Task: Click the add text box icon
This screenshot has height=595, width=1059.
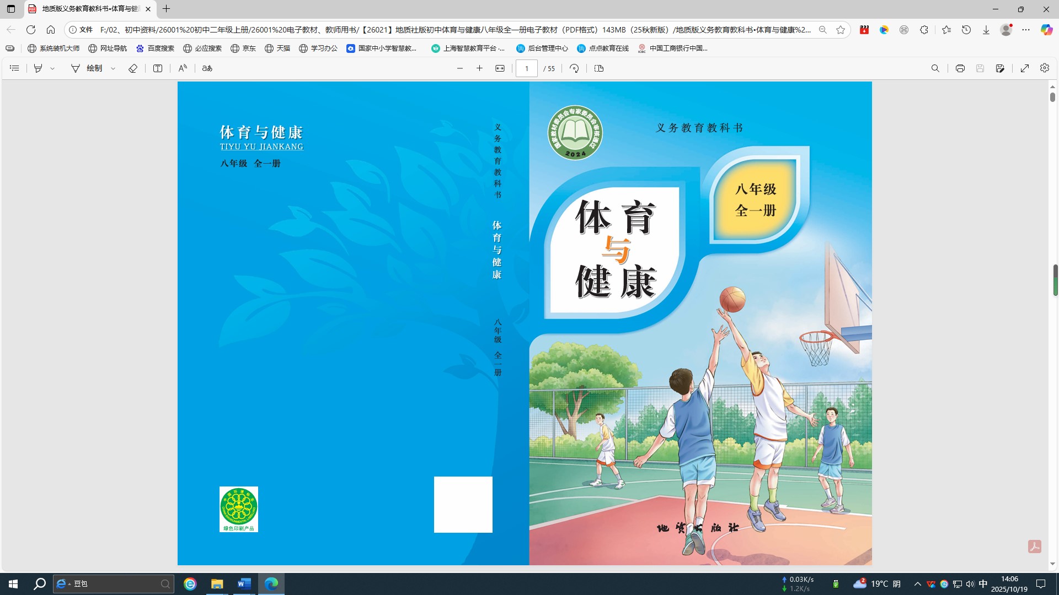Action: [x=158, y=68]
